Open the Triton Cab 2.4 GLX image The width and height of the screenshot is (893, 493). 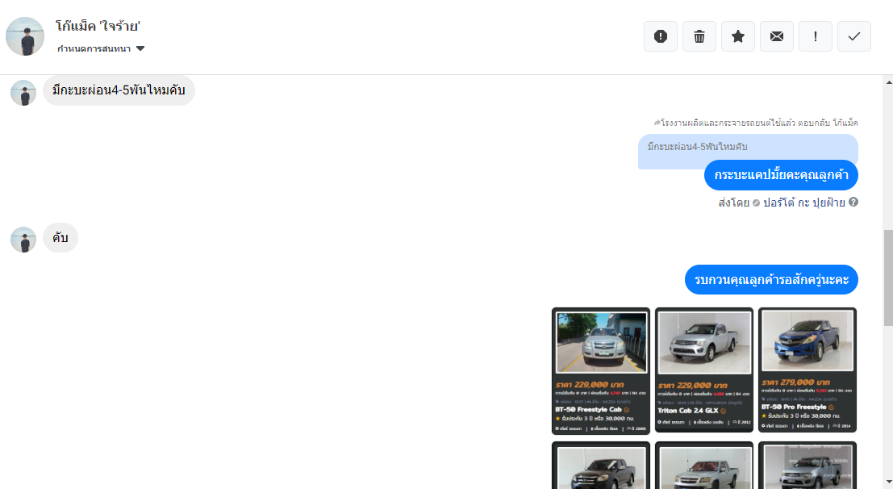click(x=704, y=370)
